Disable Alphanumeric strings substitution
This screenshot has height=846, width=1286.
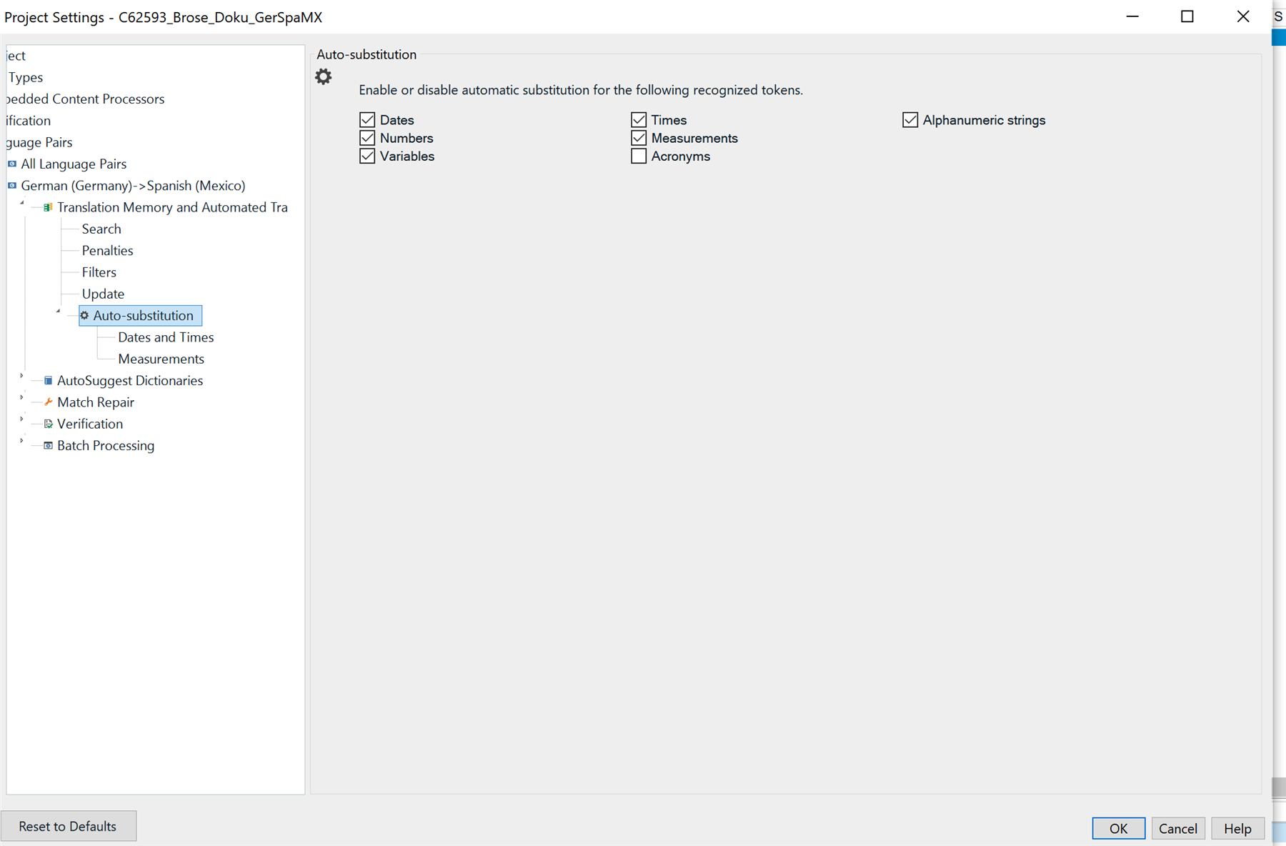coord(909,119)
